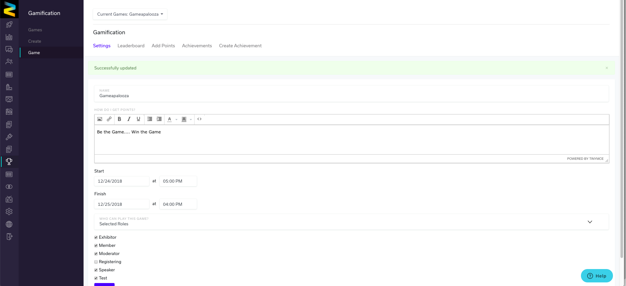The height and width of the screenshot is (286, 626).
Task: Open the ID badge icon in sidebar
Action: 9,199
